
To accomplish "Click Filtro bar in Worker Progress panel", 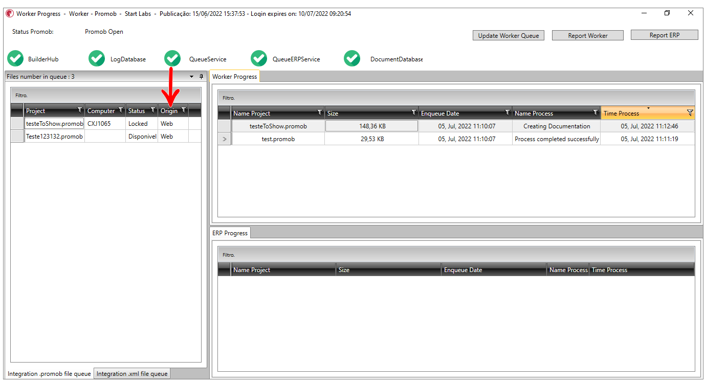I will 456,98.
